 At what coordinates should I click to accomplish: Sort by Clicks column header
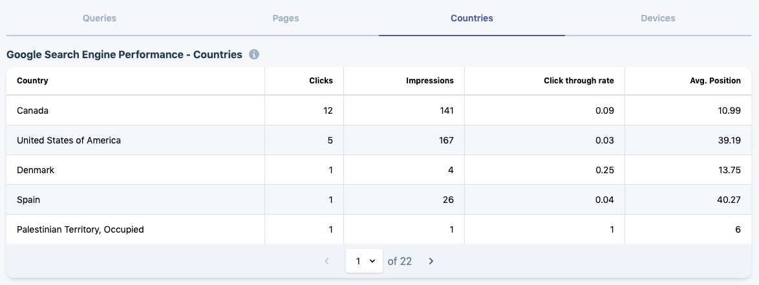[x=321, y=81]
